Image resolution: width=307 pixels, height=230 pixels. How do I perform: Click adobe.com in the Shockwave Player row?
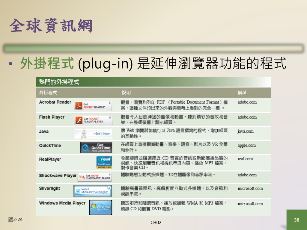pos(247,175)
